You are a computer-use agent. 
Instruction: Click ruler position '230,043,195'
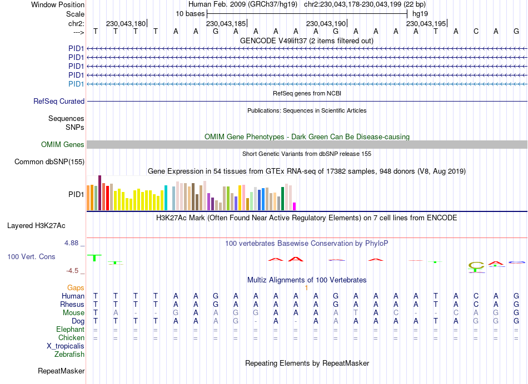426,23
